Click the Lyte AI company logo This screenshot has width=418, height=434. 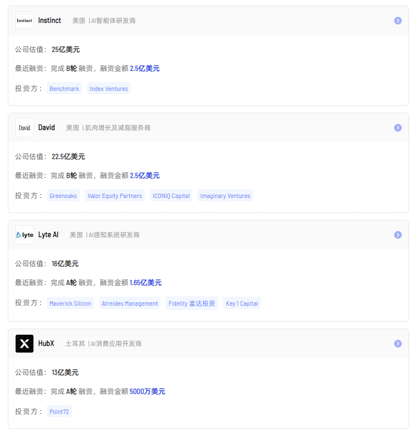[25, 235]
